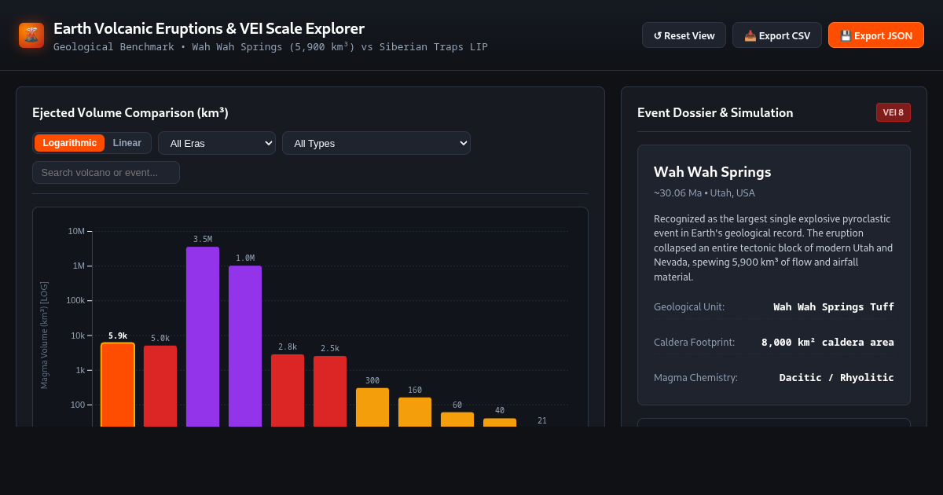Screen dimensions: 943x495
Task: Select the amber 40 bar
Action: [500, 423]
